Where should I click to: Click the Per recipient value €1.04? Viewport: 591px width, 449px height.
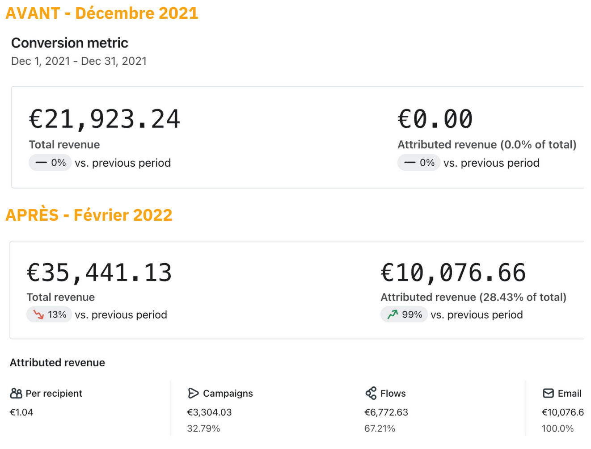coord(21,412)
